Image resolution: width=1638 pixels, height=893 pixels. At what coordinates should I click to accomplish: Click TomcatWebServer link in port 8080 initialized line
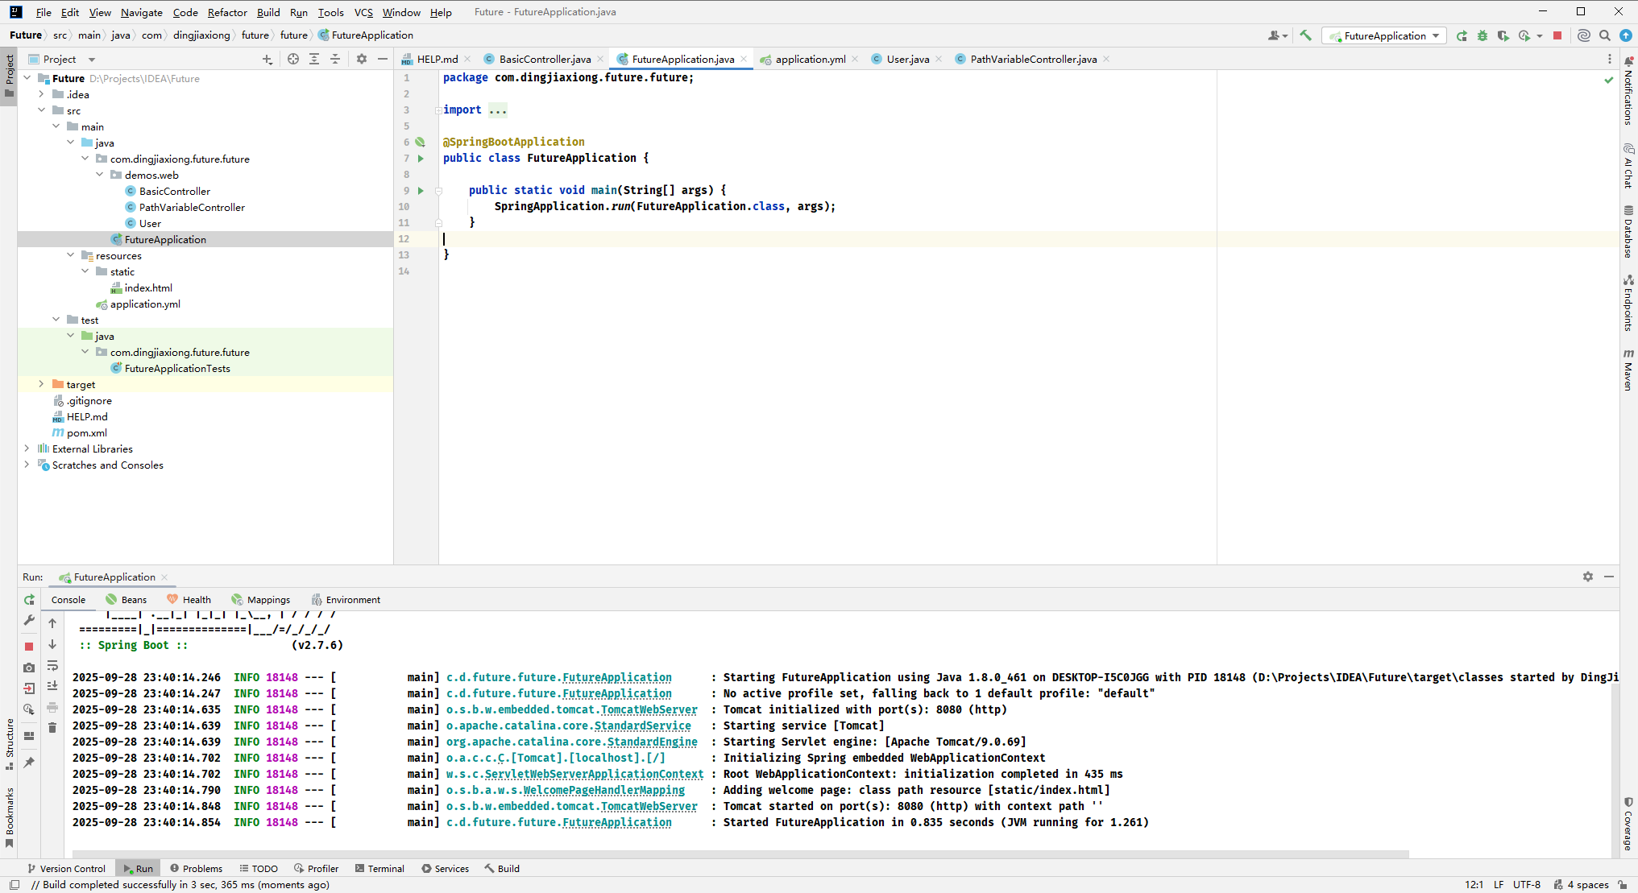[649, 709]
